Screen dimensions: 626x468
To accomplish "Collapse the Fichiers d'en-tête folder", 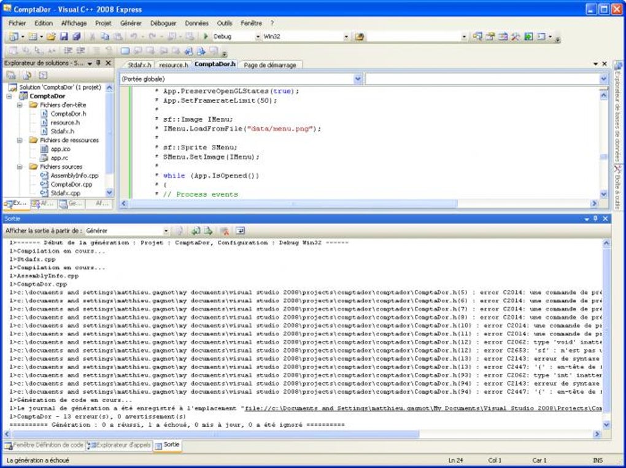I will point(20,105).
